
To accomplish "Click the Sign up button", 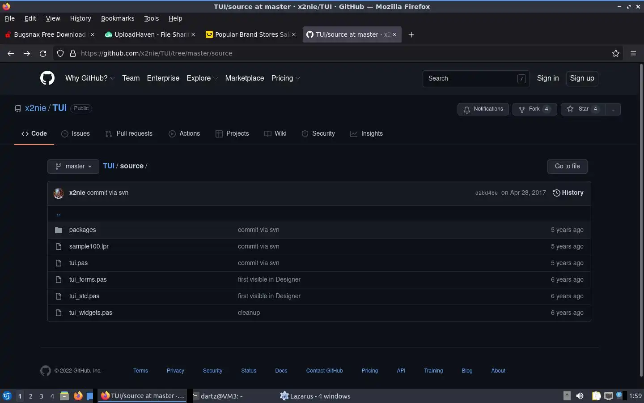I will (582, 78).
